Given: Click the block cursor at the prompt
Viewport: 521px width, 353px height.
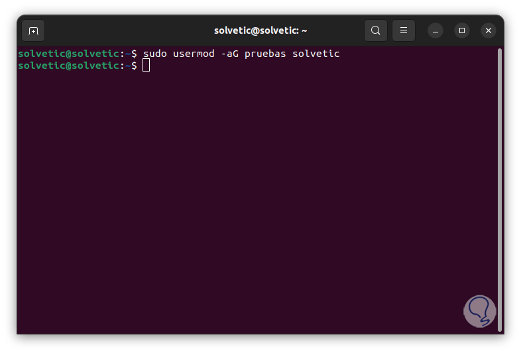Looking at the screenshot, I should pyautogui.click(x=146, y=66).
